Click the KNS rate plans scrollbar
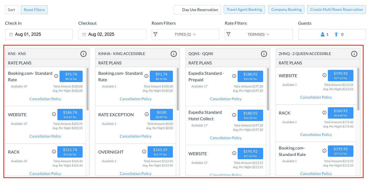370x179 pixels. pos(88,89)
